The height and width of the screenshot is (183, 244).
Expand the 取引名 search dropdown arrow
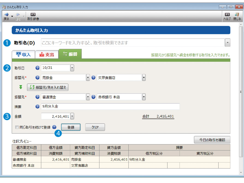[x=228, y=43]
